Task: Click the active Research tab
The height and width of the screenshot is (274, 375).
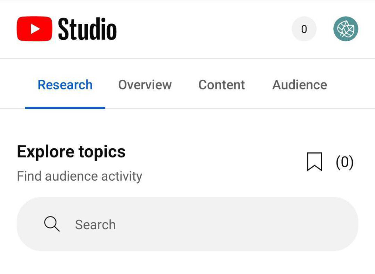Action: pyautogui.click(x=65, y=85)
